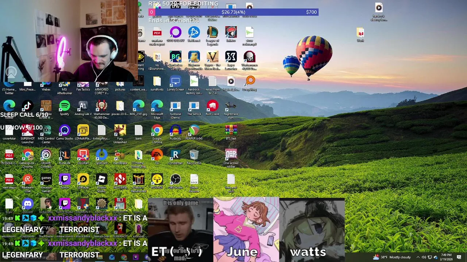Select the IMG_2181.jpg file
Image resolution: width=467 pixels, height=262 pixels.
[139, 108]
